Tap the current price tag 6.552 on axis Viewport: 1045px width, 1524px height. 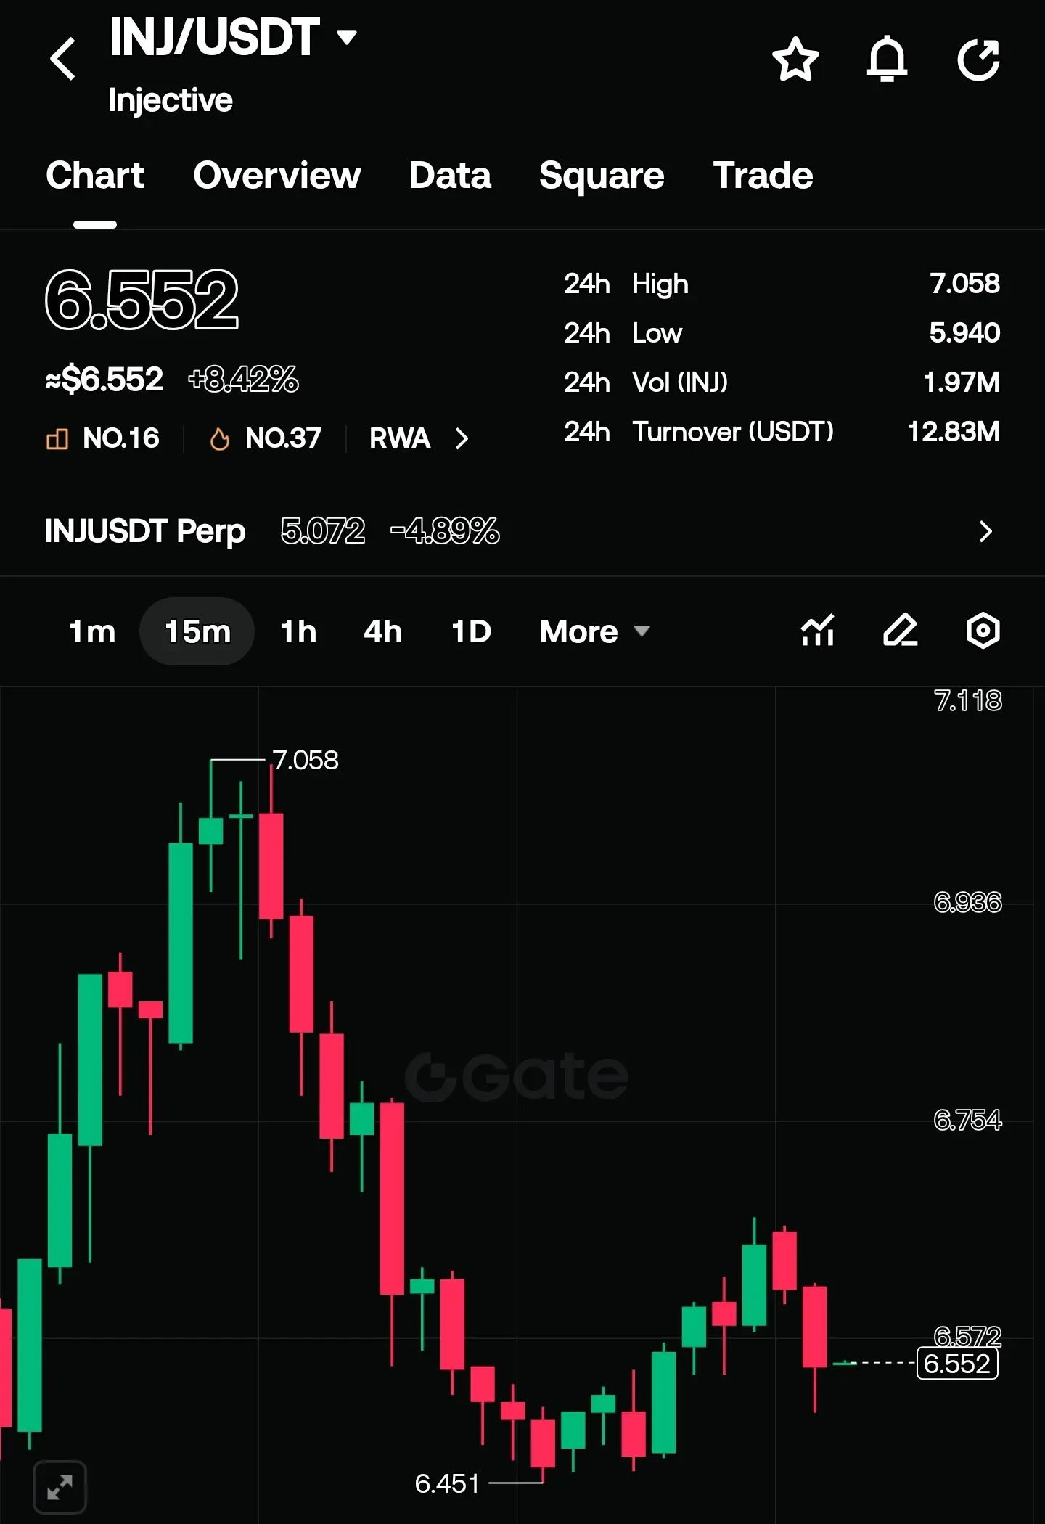[957, 1364]
